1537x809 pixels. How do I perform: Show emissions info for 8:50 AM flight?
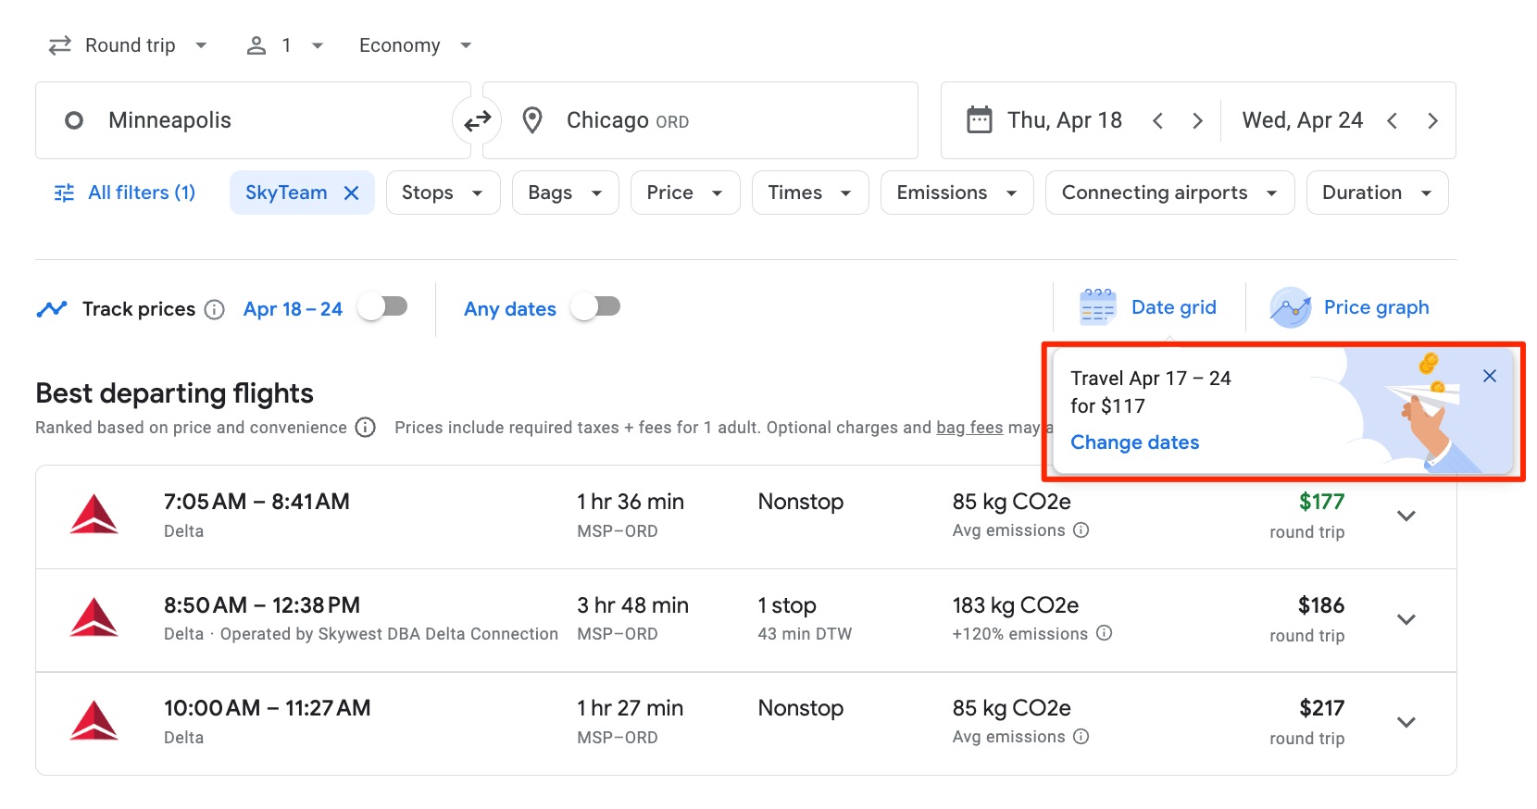[x=1104, y=633]
